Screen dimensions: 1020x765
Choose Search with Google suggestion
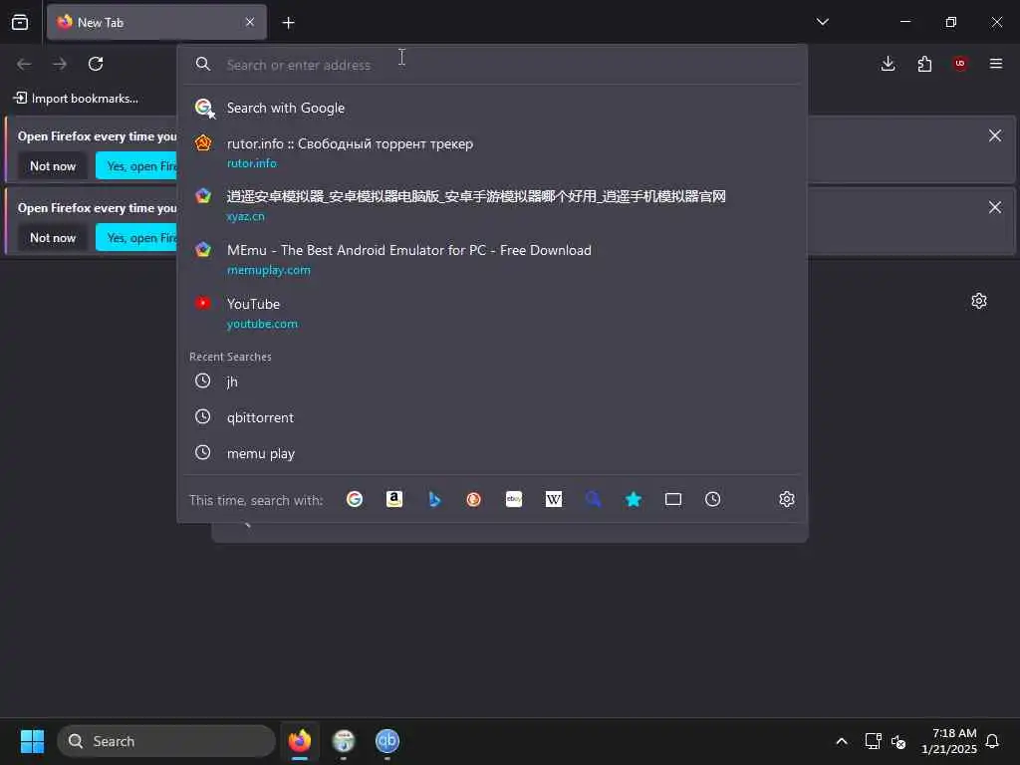click(492, 108)
